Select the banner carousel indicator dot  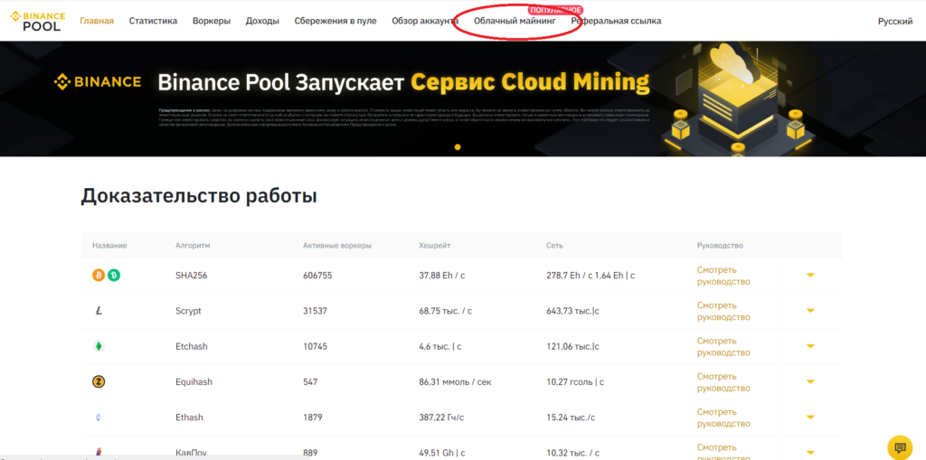click(x=458, y=146)
